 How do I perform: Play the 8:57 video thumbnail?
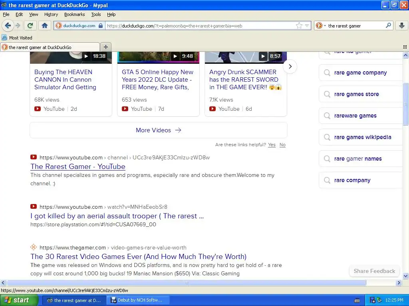[x=246, y=57]
